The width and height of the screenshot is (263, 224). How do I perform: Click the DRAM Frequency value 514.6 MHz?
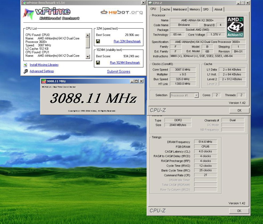click(206, 142)
